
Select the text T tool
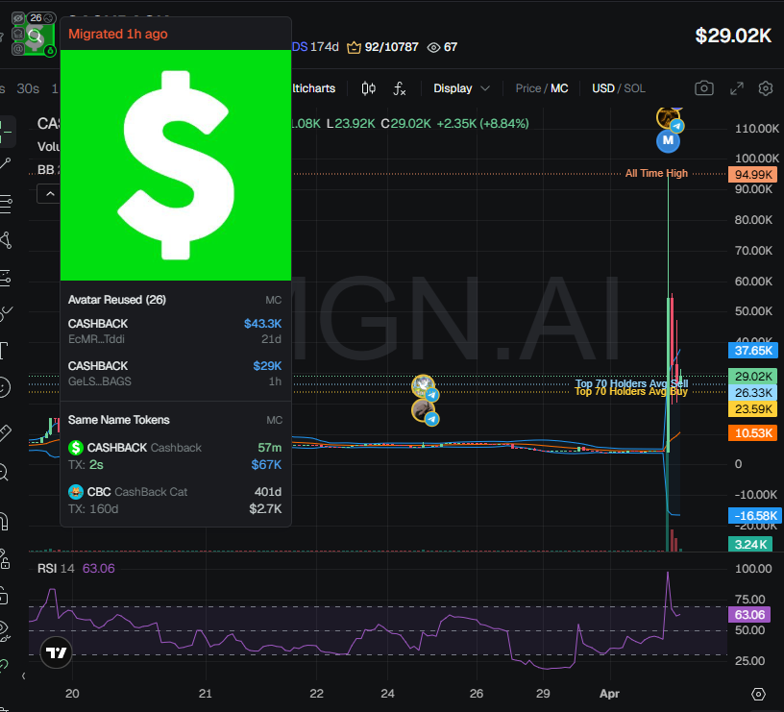click(5, 351)
